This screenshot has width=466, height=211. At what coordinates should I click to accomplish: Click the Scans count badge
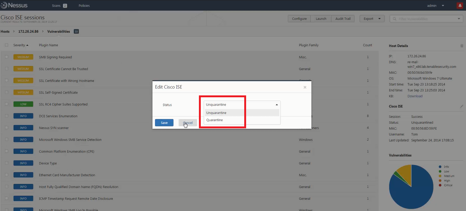(x=65, y=6)
